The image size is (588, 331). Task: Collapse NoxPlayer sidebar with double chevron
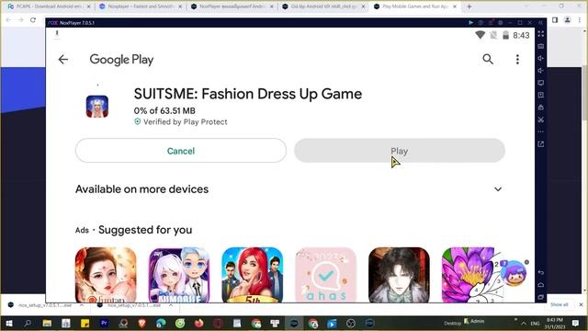pos(541,23)
